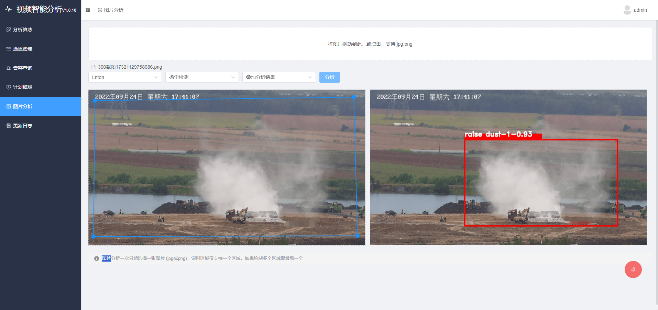The width and height of the screenshot is (658, 310).
Task: Click the 图片分析 sidebar image icon
Action: [x=9, y=106]
